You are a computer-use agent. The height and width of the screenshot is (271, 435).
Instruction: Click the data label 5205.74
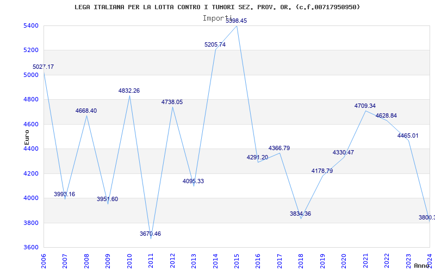coord(215,44)
